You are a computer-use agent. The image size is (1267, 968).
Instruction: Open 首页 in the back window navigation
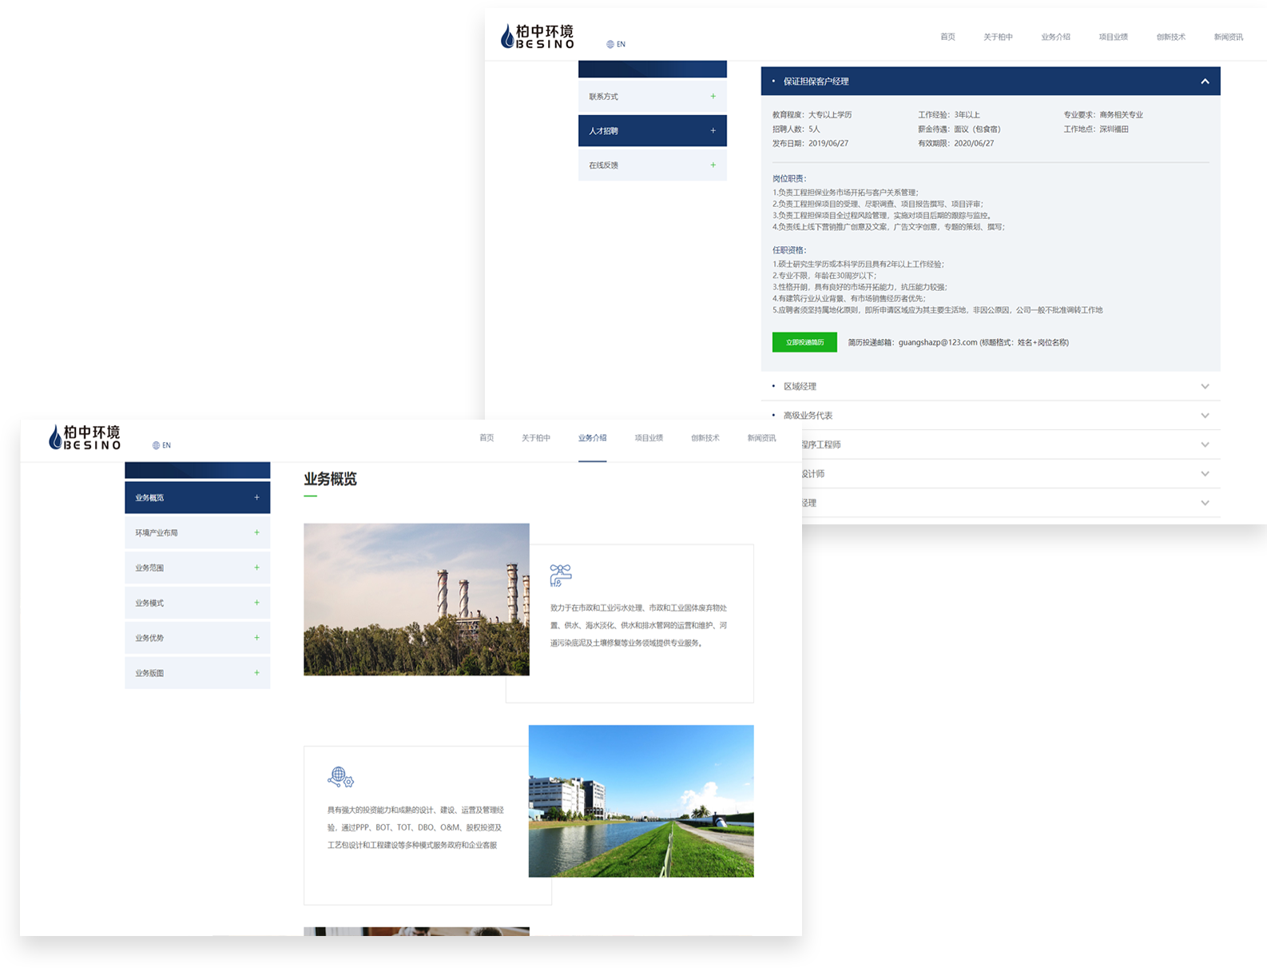tap(947, 37)
